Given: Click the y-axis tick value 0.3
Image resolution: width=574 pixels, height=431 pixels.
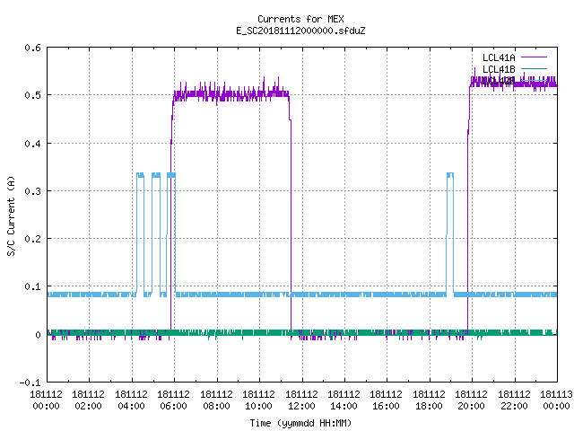Looking at the screenshot, I should (x=32, y=191).
